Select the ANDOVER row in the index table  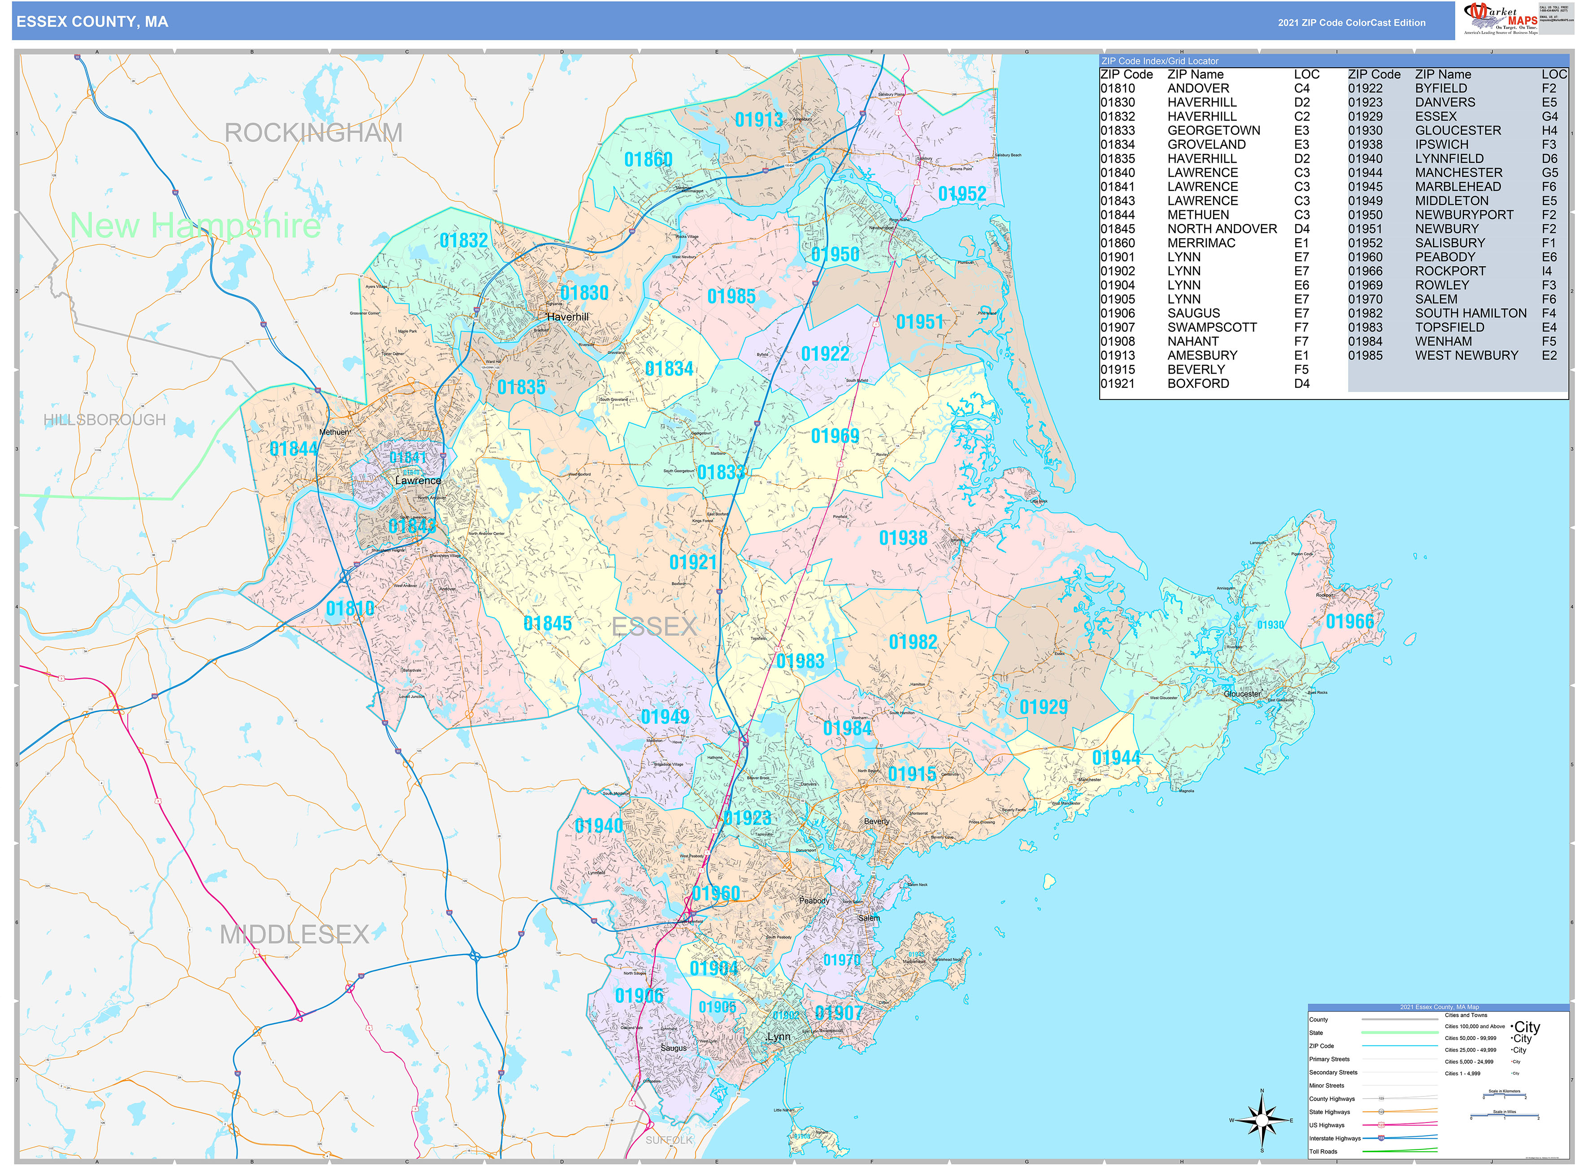pyautogui.click(x=1205, y=88)
